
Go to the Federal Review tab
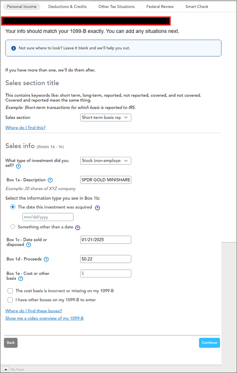pyautogui.click(x=160, y=7)
